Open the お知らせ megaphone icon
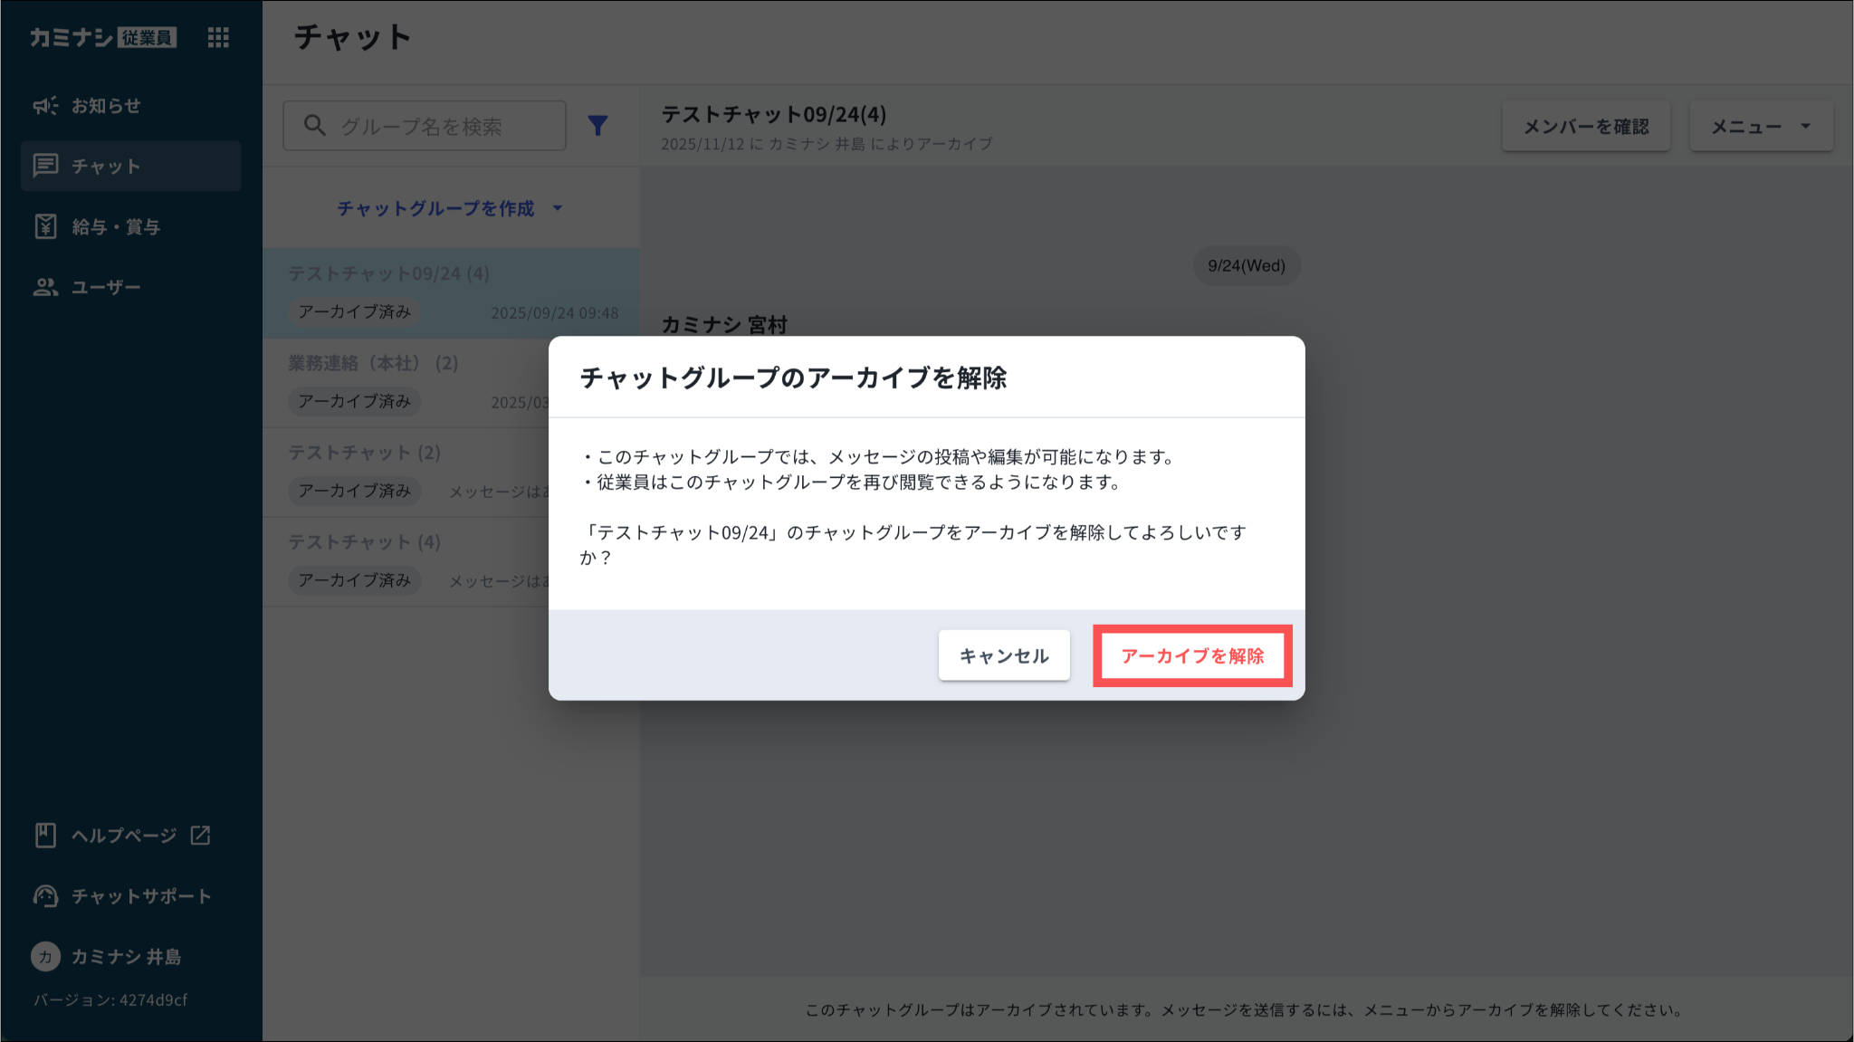 (x=45, y=106)
